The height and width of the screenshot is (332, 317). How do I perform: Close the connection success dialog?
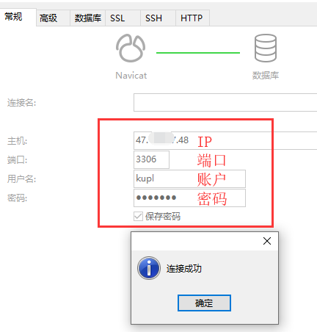[x=267, y=241]
